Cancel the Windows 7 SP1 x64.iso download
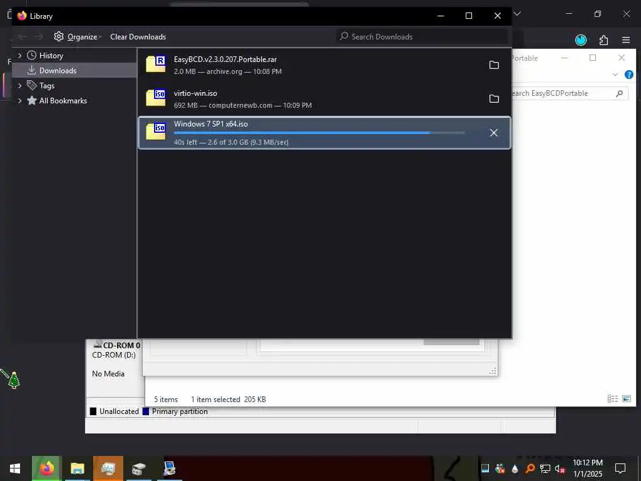This screenshot has width=641, height=481. point(494,133)
